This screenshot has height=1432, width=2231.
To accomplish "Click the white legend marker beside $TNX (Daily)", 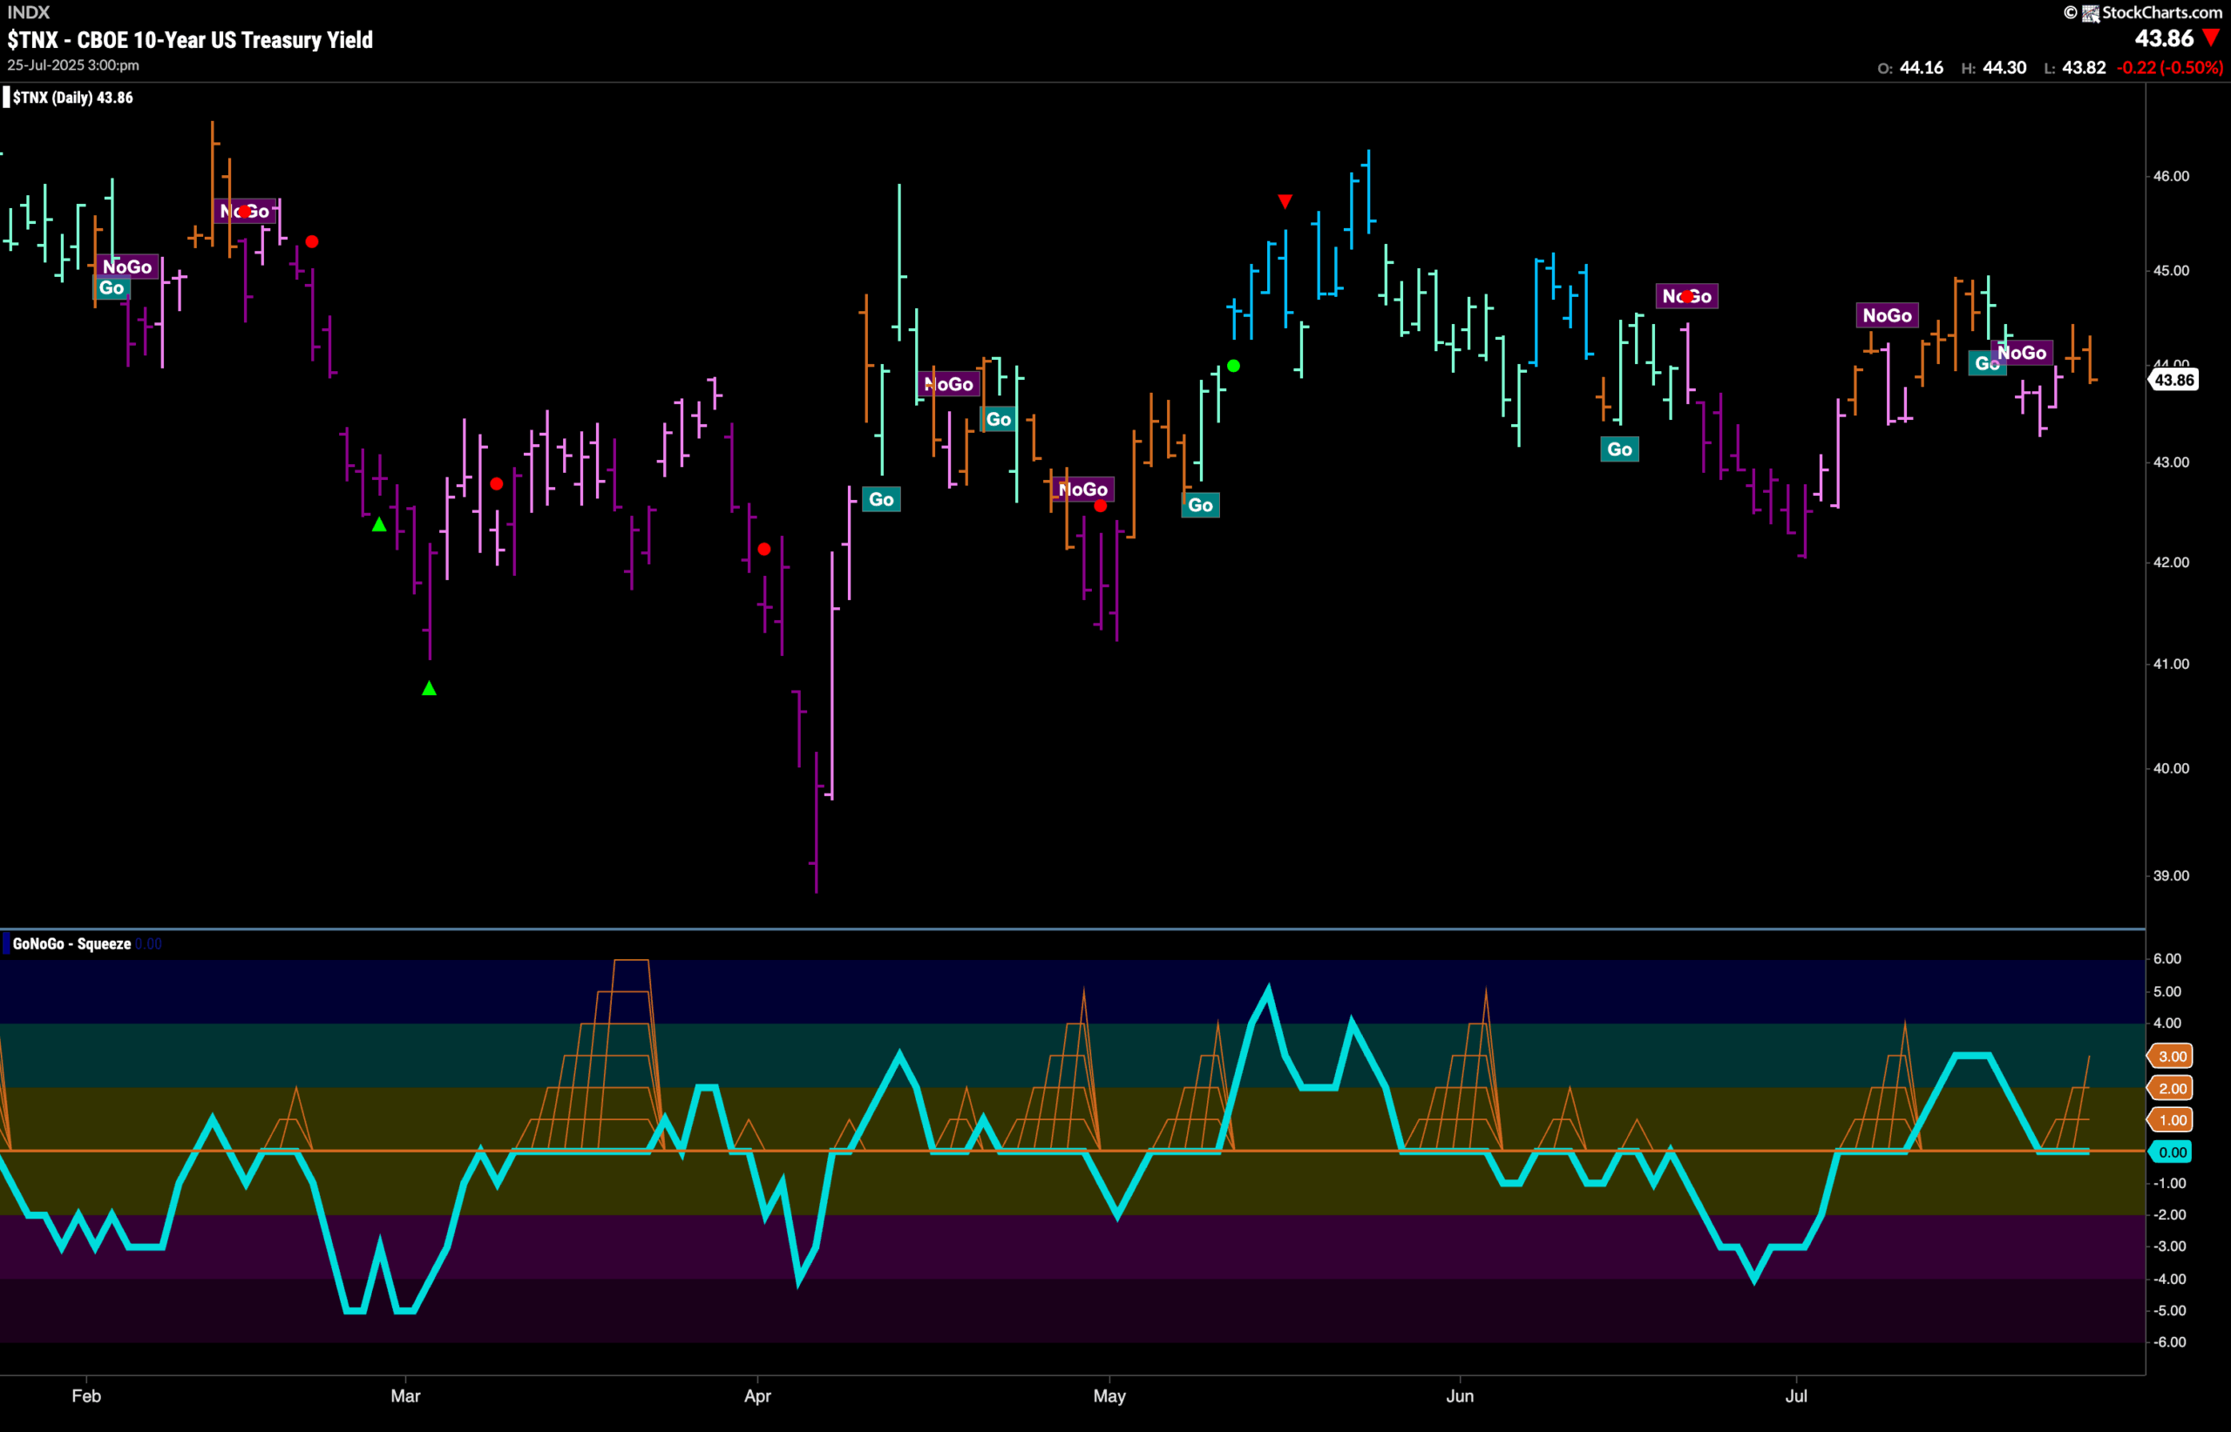I will point(6,98).
